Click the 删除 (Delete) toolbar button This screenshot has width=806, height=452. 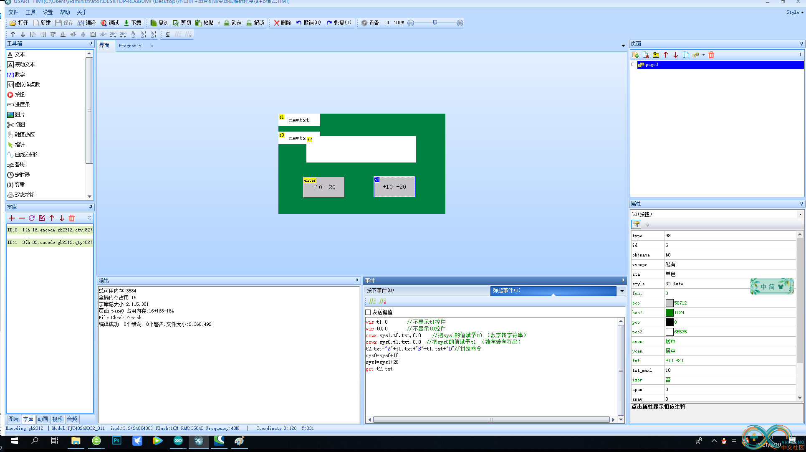pos(283,23)
